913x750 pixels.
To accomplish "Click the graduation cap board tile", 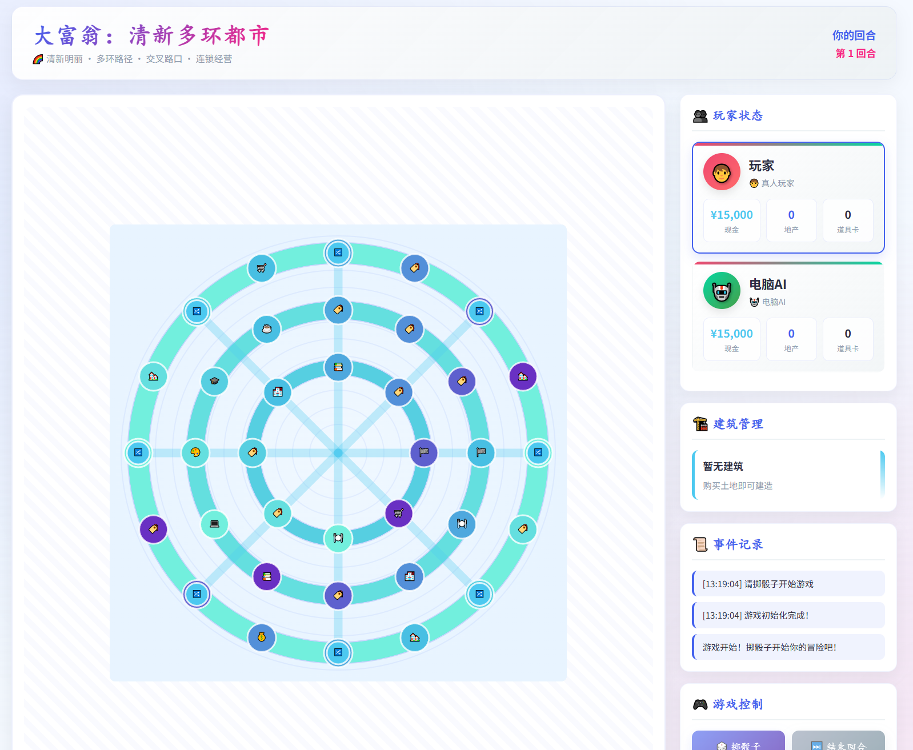I will [x=214, y=381].
